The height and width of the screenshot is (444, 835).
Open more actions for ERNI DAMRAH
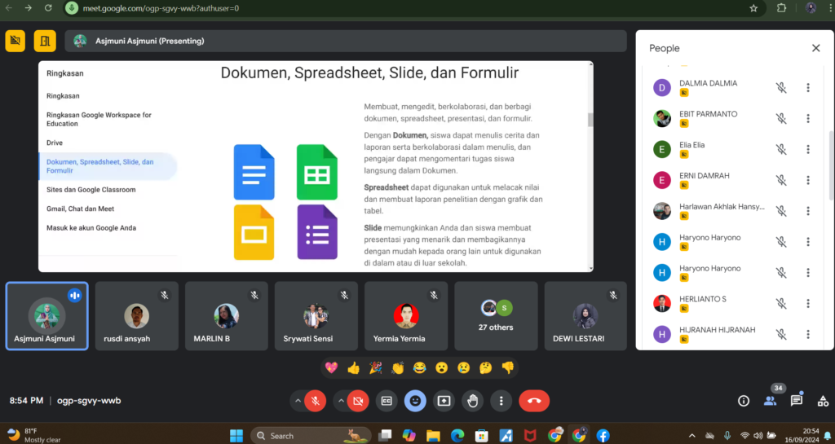pos(808,180)
